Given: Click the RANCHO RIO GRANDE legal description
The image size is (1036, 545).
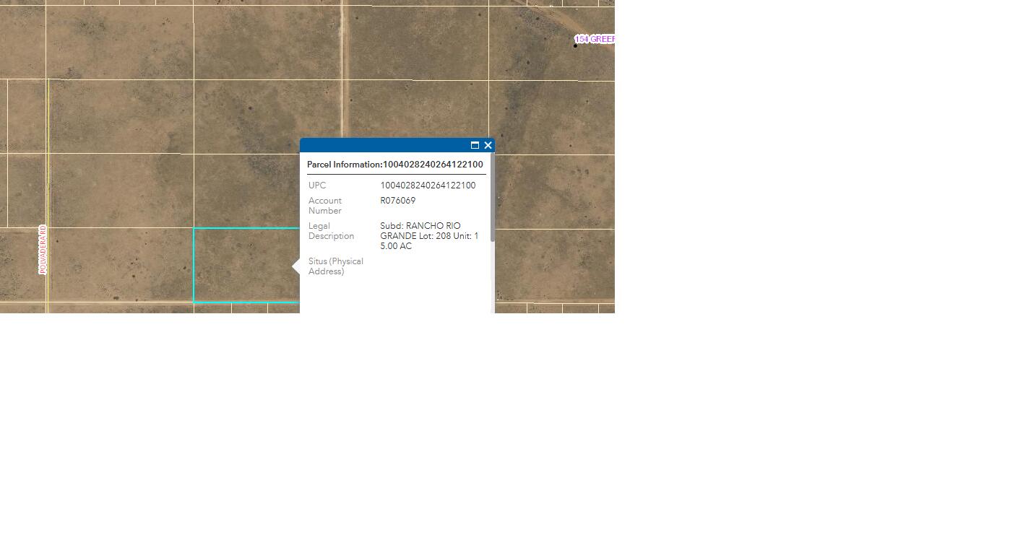Looking at the screenshot, I should (430, 236).
